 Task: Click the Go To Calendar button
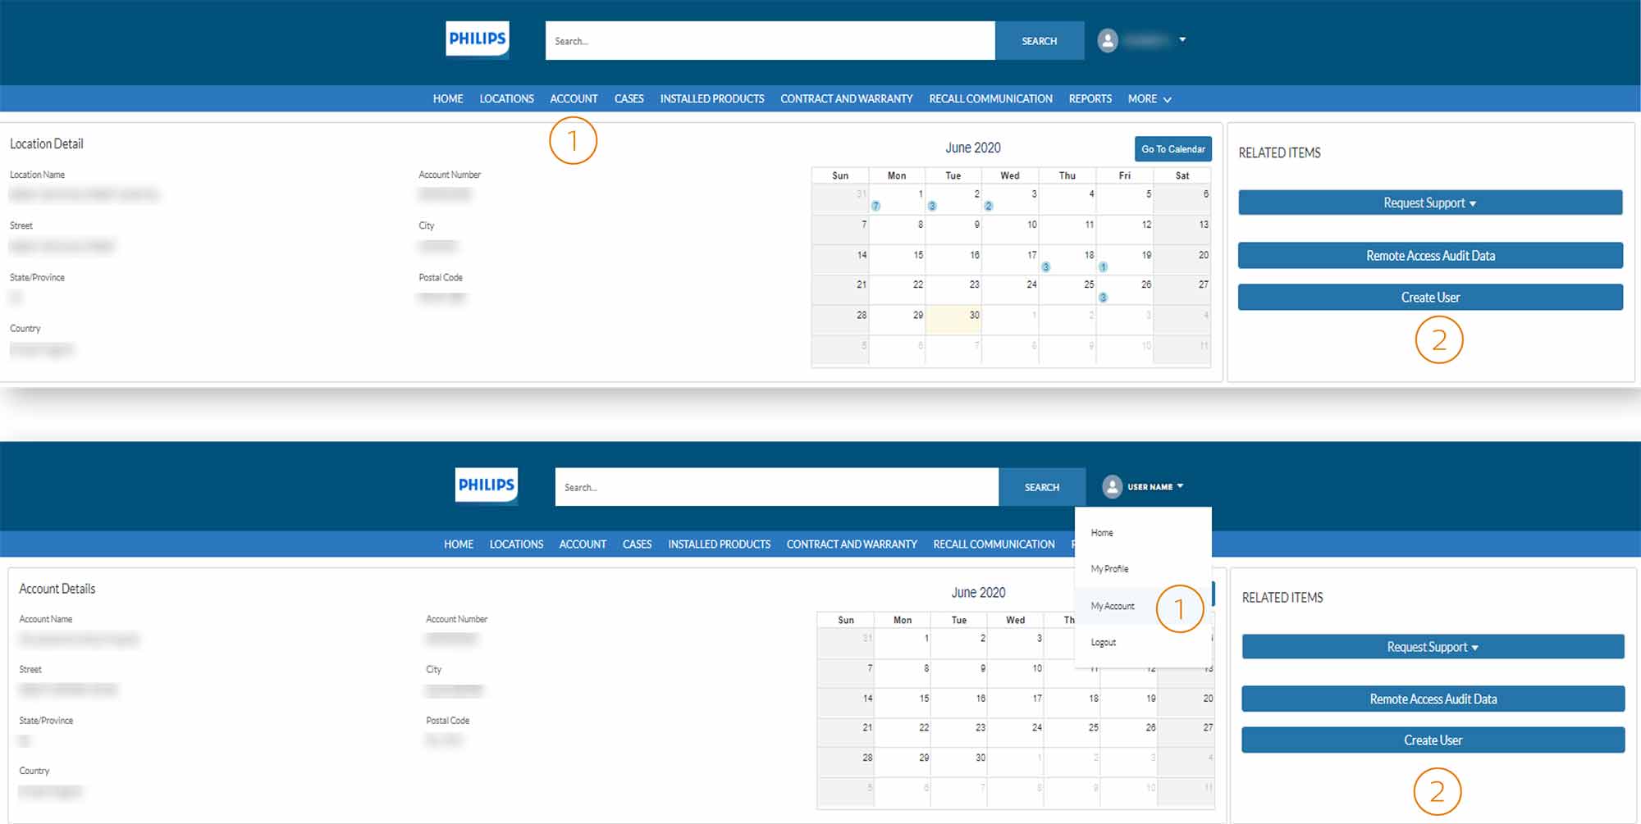1172,149
